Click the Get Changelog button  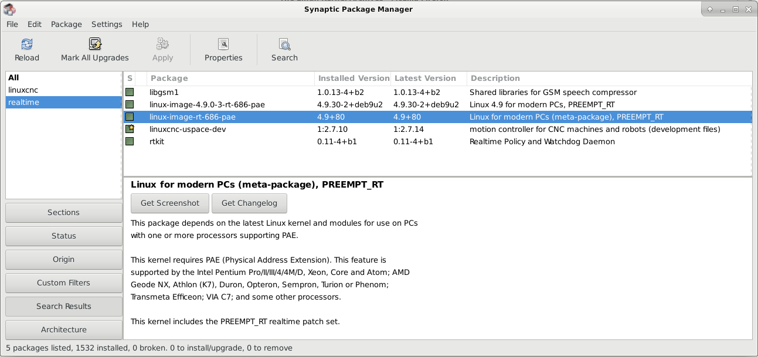coord(249,203)
